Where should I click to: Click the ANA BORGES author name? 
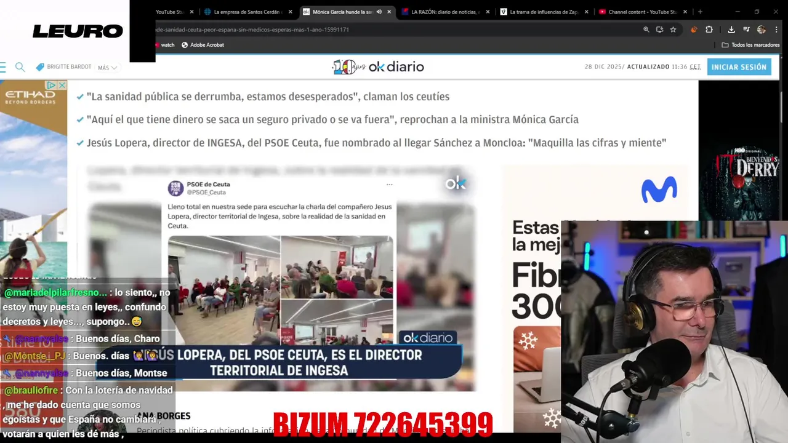click(164, 416)
